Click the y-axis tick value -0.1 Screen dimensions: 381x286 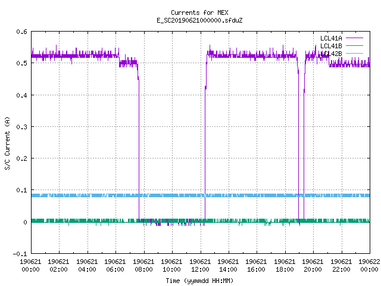20,254
